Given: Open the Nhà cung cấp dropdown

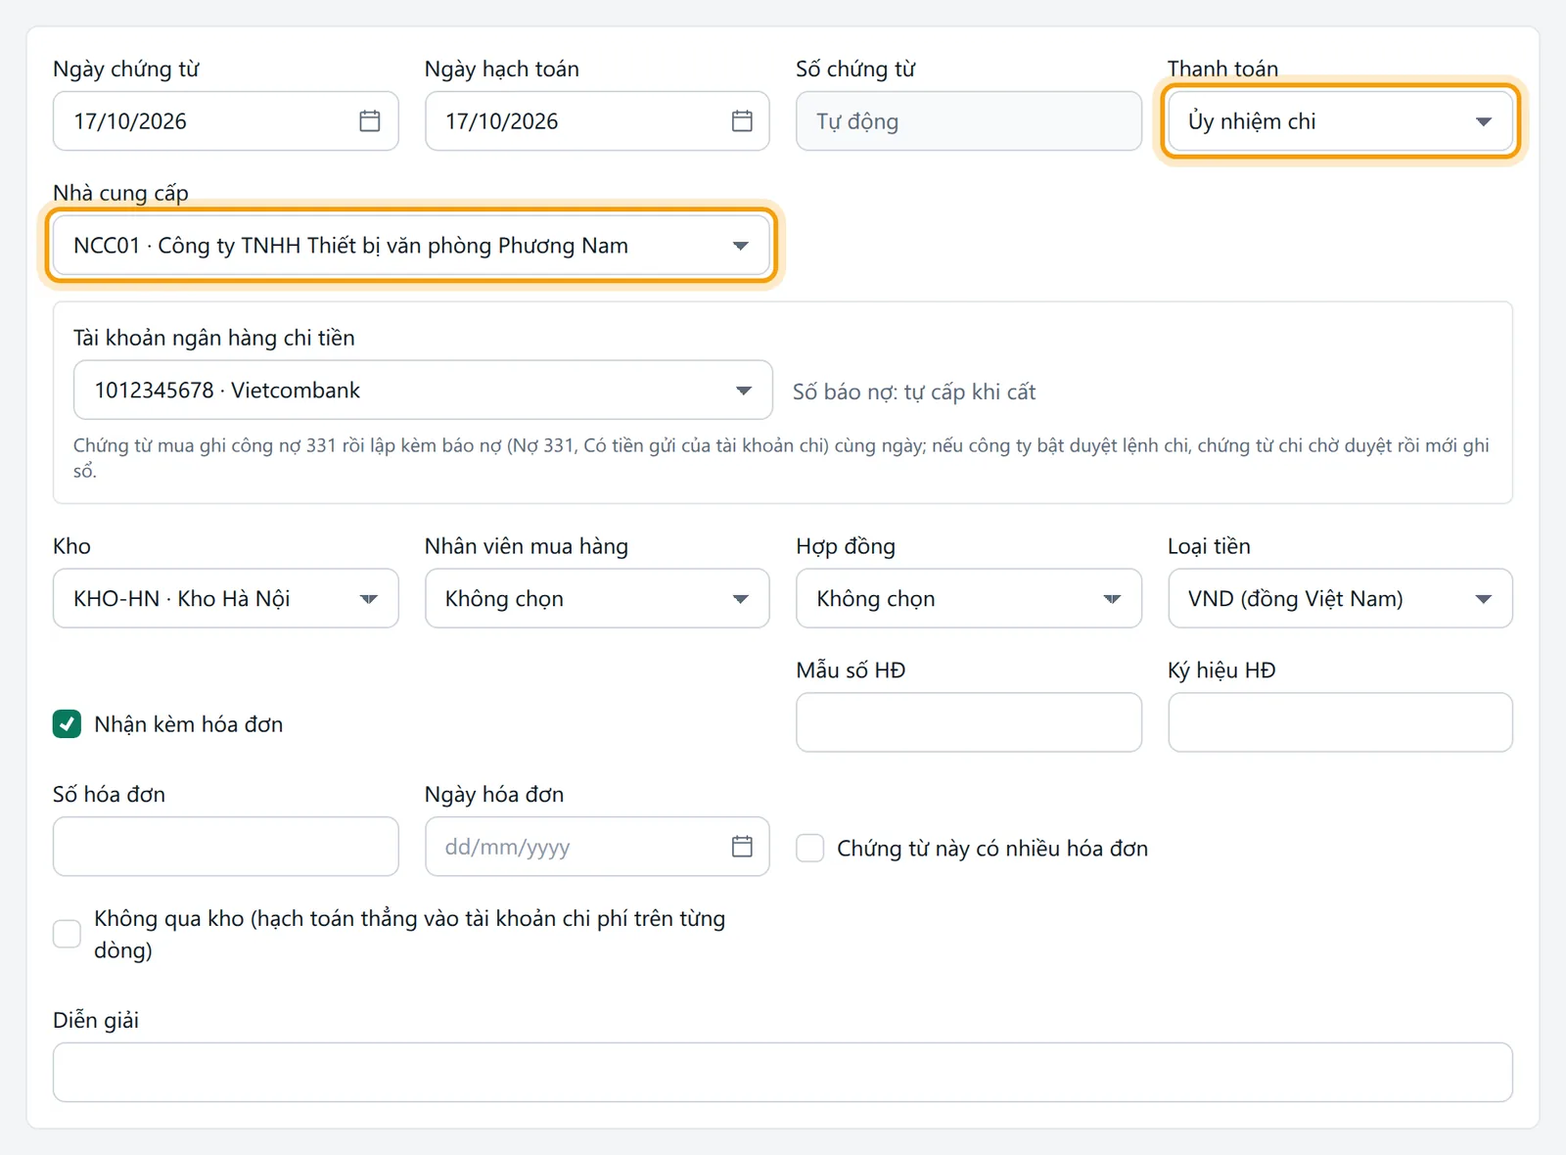Looking at the screenshot, I should 411,246.
